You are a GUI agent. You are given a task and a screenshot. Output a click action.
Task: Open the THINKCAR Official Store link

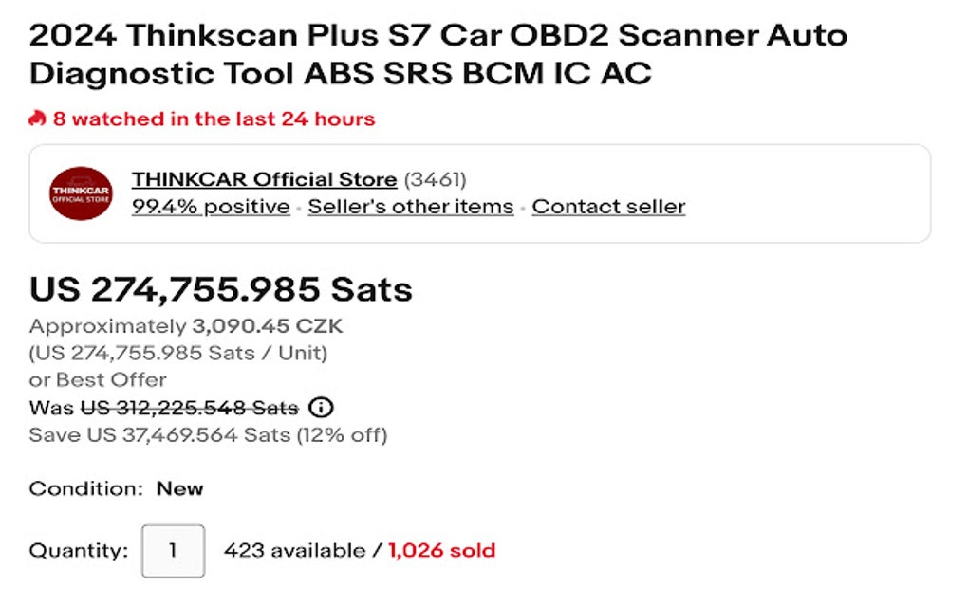pos(264,179)
